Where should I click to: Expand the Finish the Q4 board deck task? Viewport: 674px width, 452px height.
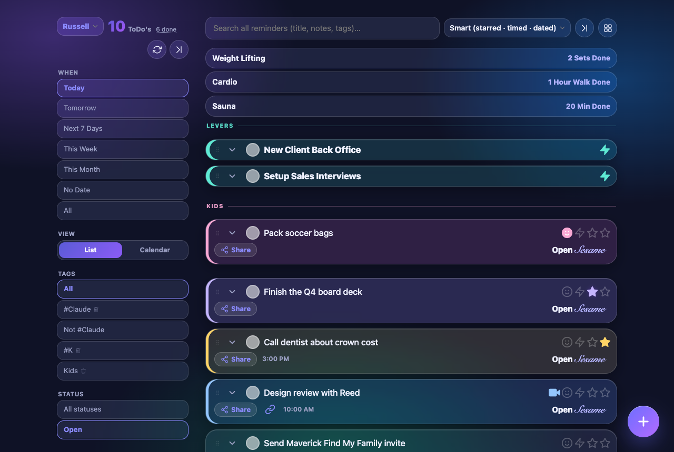232,292
